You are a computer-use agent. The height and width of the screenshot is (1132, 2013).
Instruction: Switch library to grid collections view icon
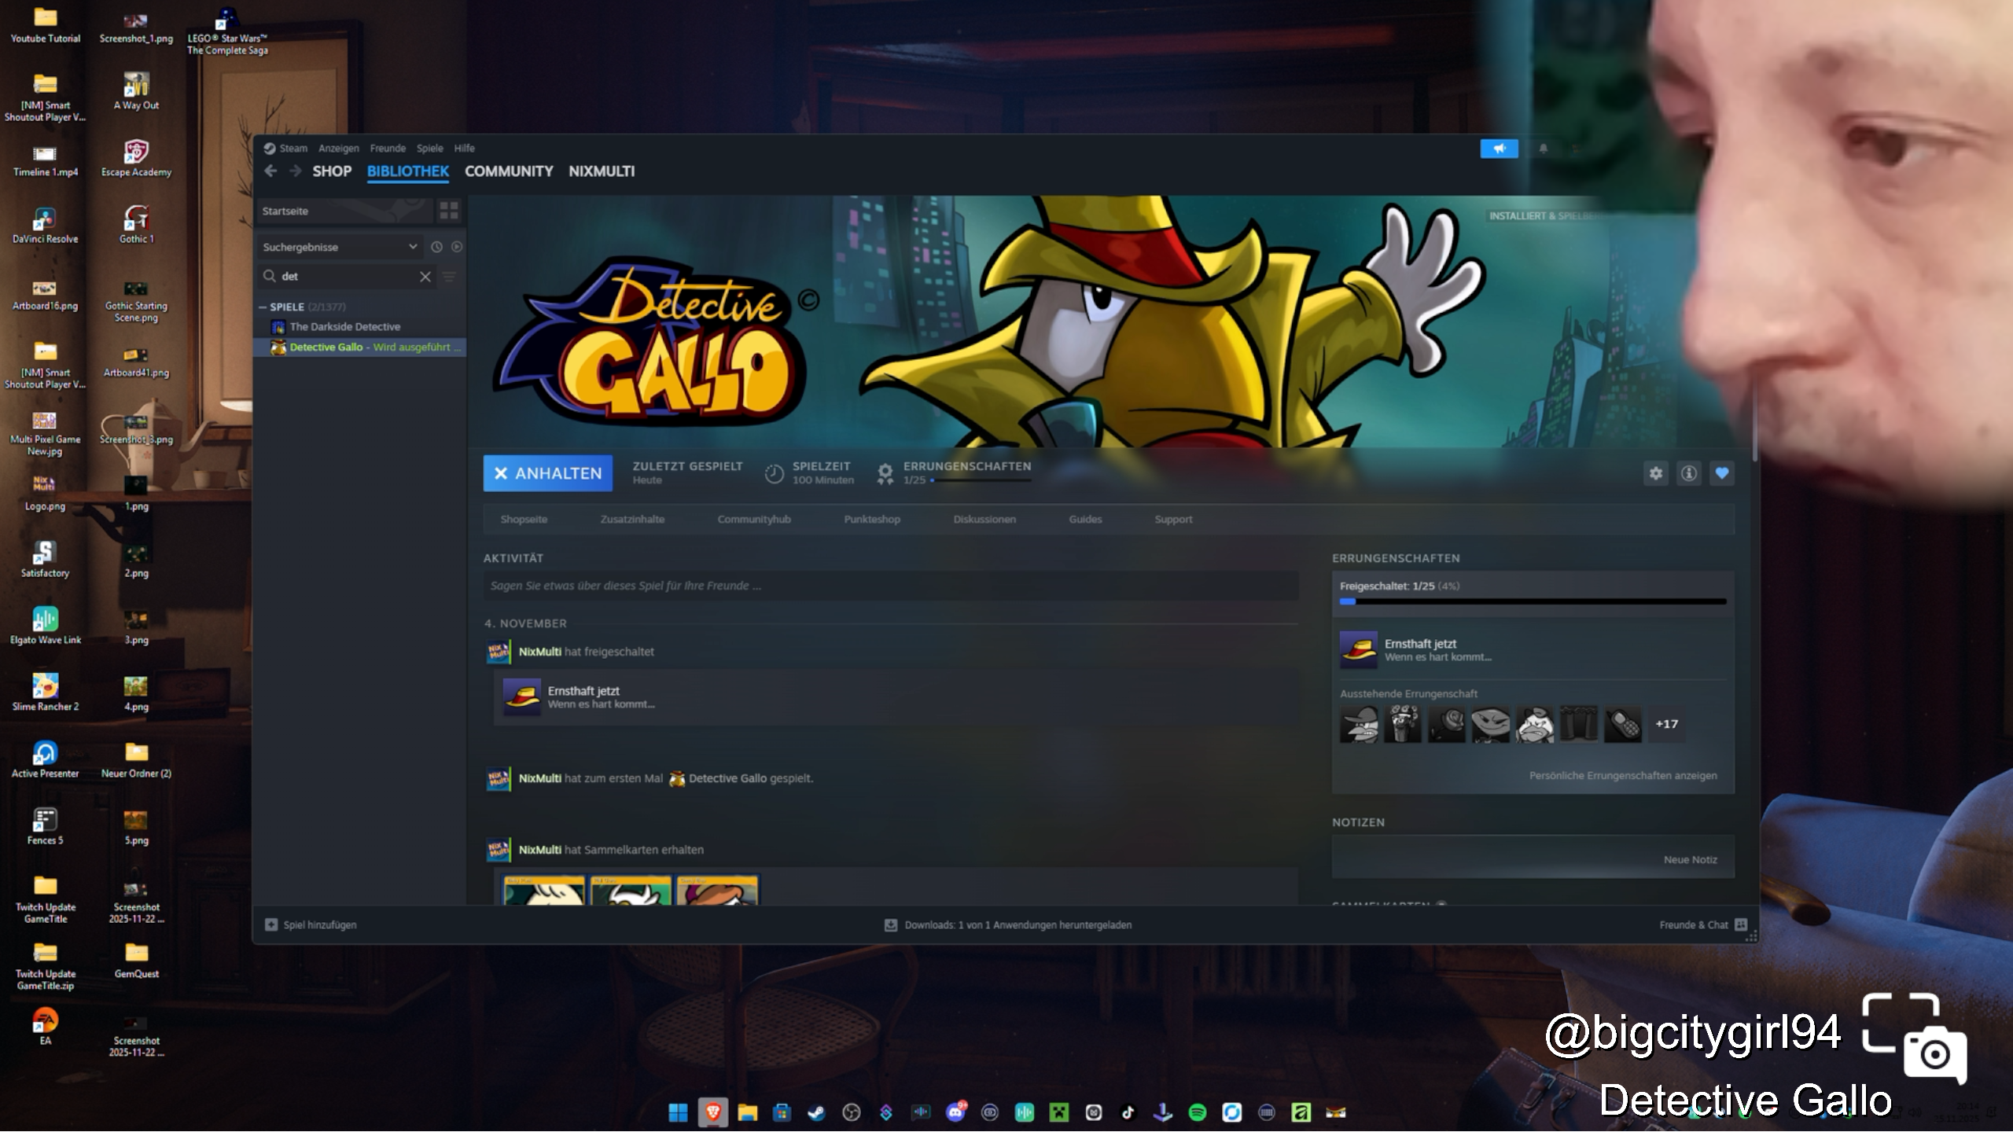coord(449,211)
